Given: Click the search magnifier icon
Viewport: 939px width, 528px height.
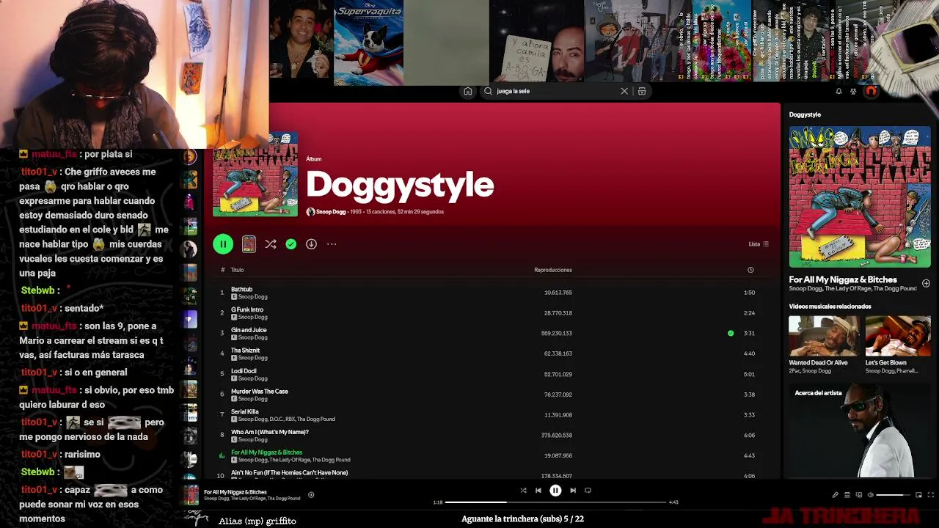Looking at the screenshot, I should tap(488, 91).
